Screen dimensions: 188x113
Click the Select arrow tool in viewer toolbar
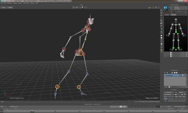pos(161,10)
